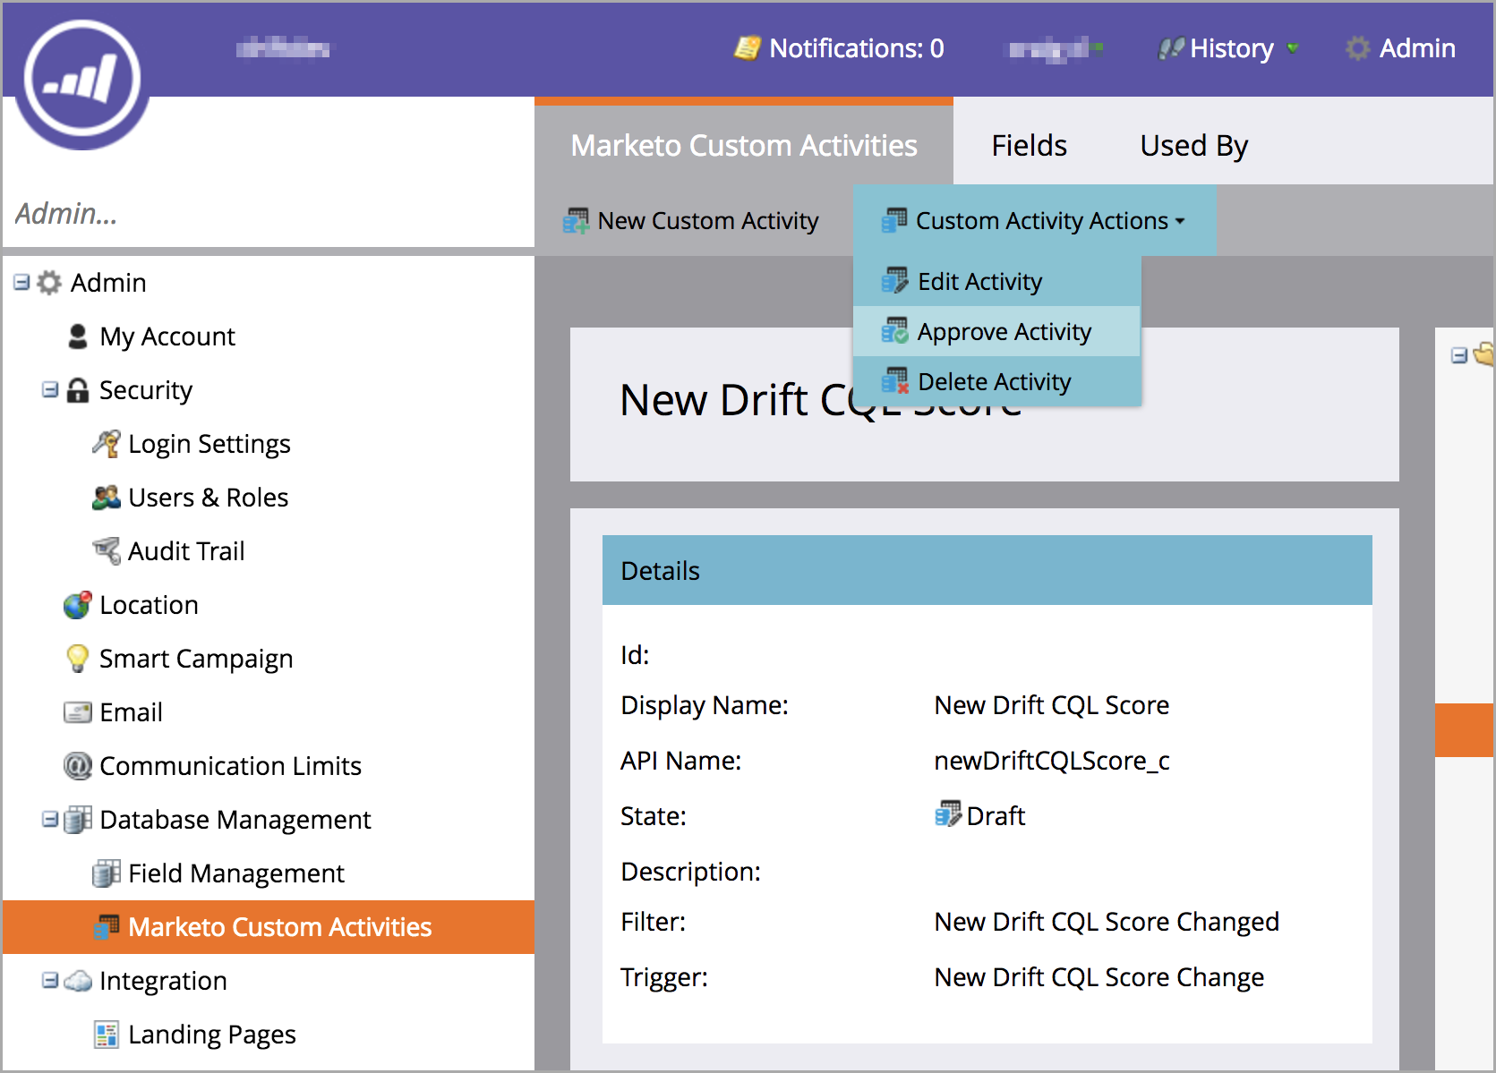This screenshot has width=1496, height=1073.
Task: Click the Security padlock icon
Action: (x=78, y=390)
